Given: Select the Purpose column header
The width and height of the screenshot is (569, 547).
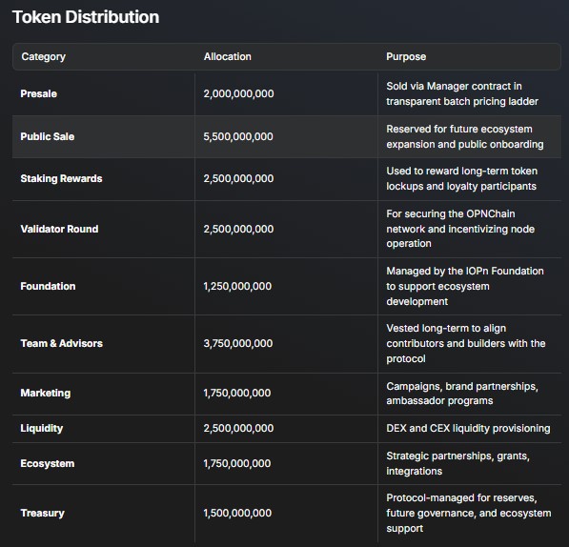Looking at the screenshot, I should [x=406, y=56].
